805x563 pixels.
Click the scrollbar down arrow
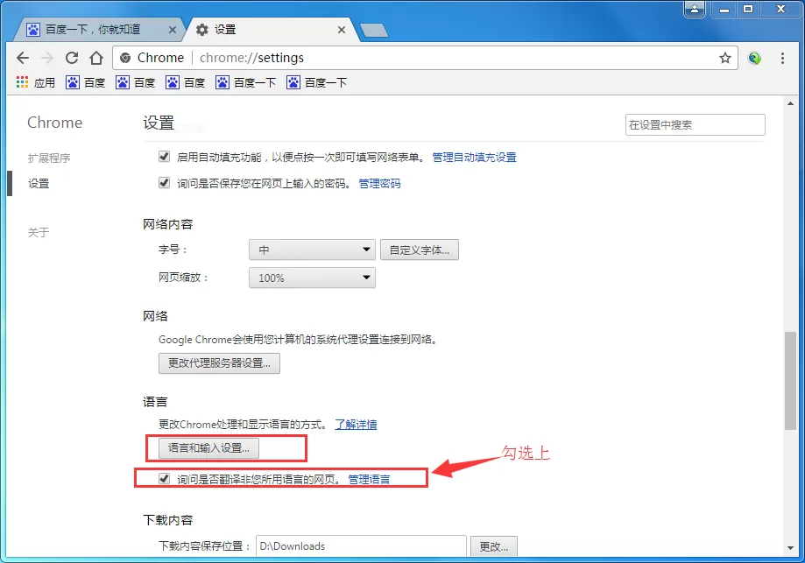tap(790, 548)
